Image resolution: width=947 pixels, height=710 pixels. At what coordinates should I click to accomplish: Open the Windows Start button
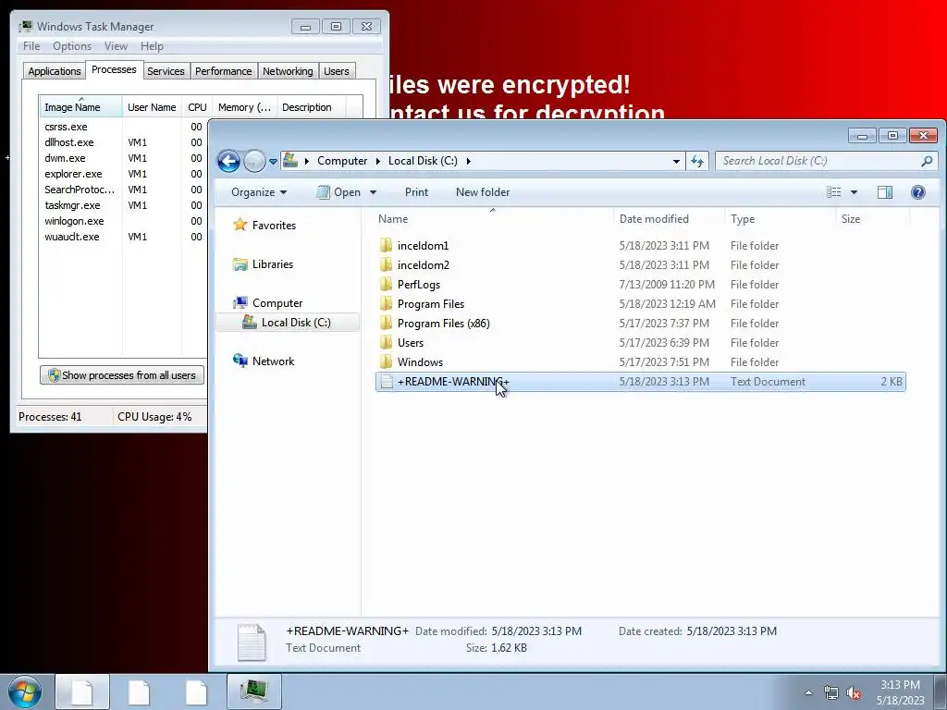25,692
